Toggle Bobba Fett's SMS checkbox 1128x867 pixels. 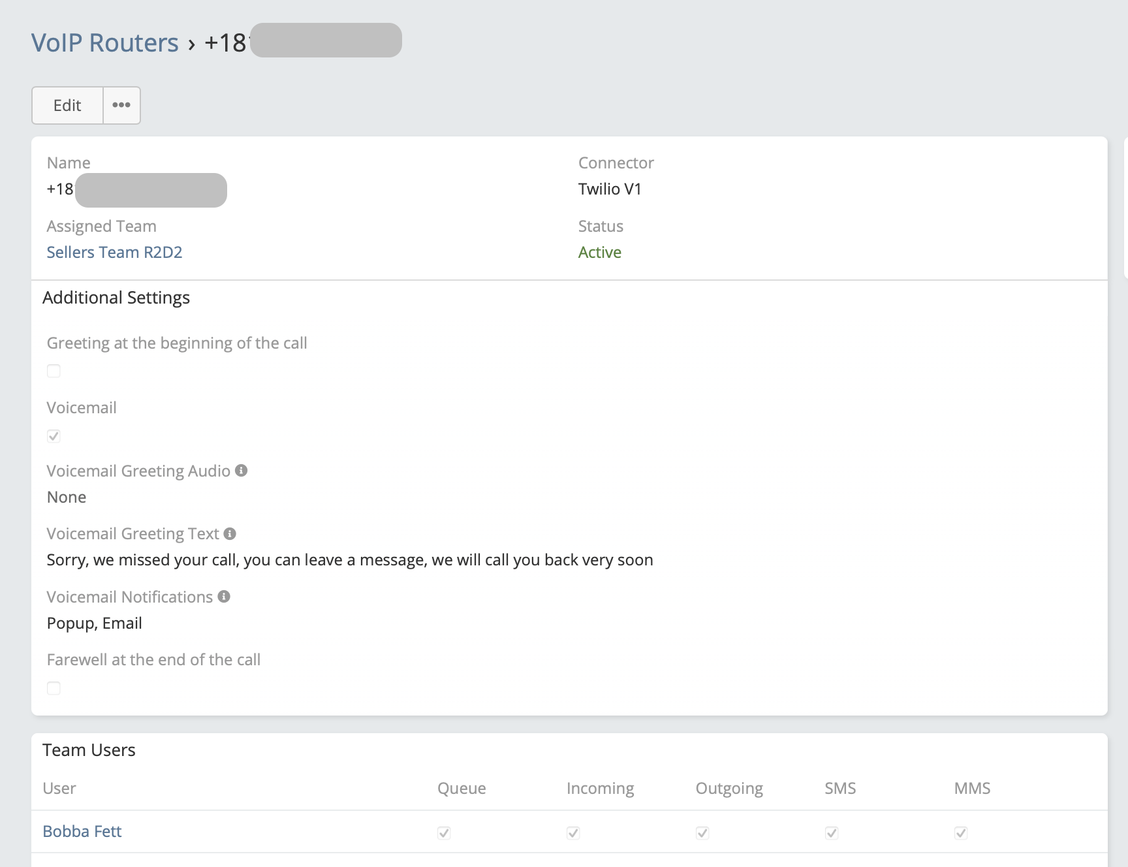click(x=832, y=833)
